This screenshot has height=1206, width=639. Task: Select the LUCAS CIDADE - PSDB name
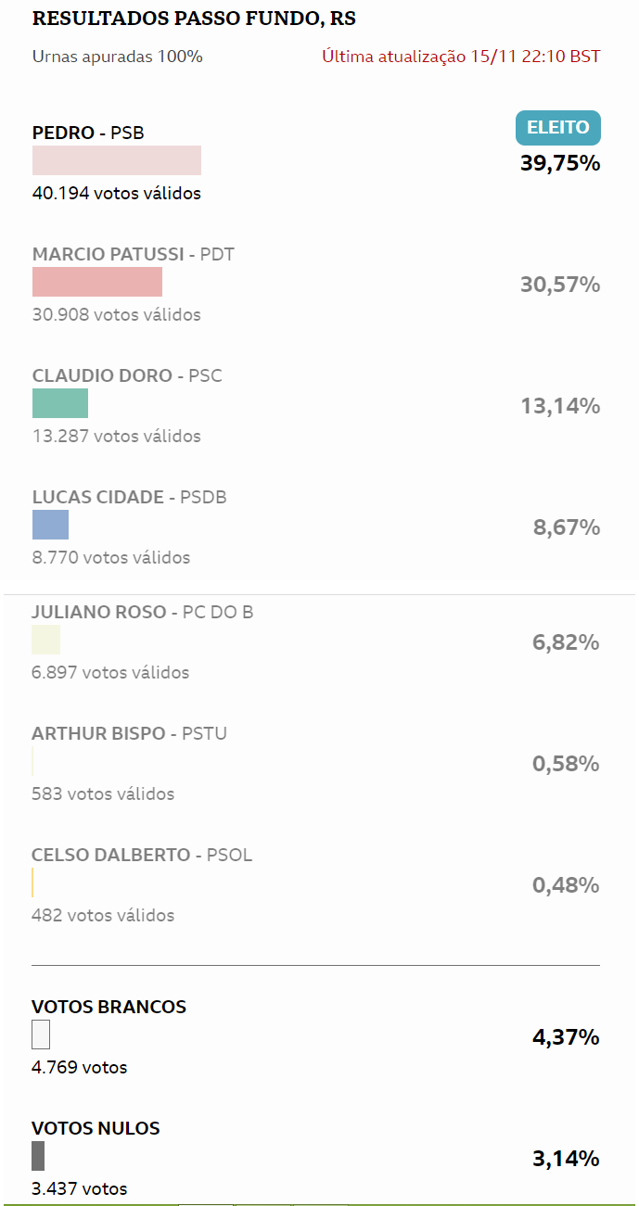(x=130, y=497)
